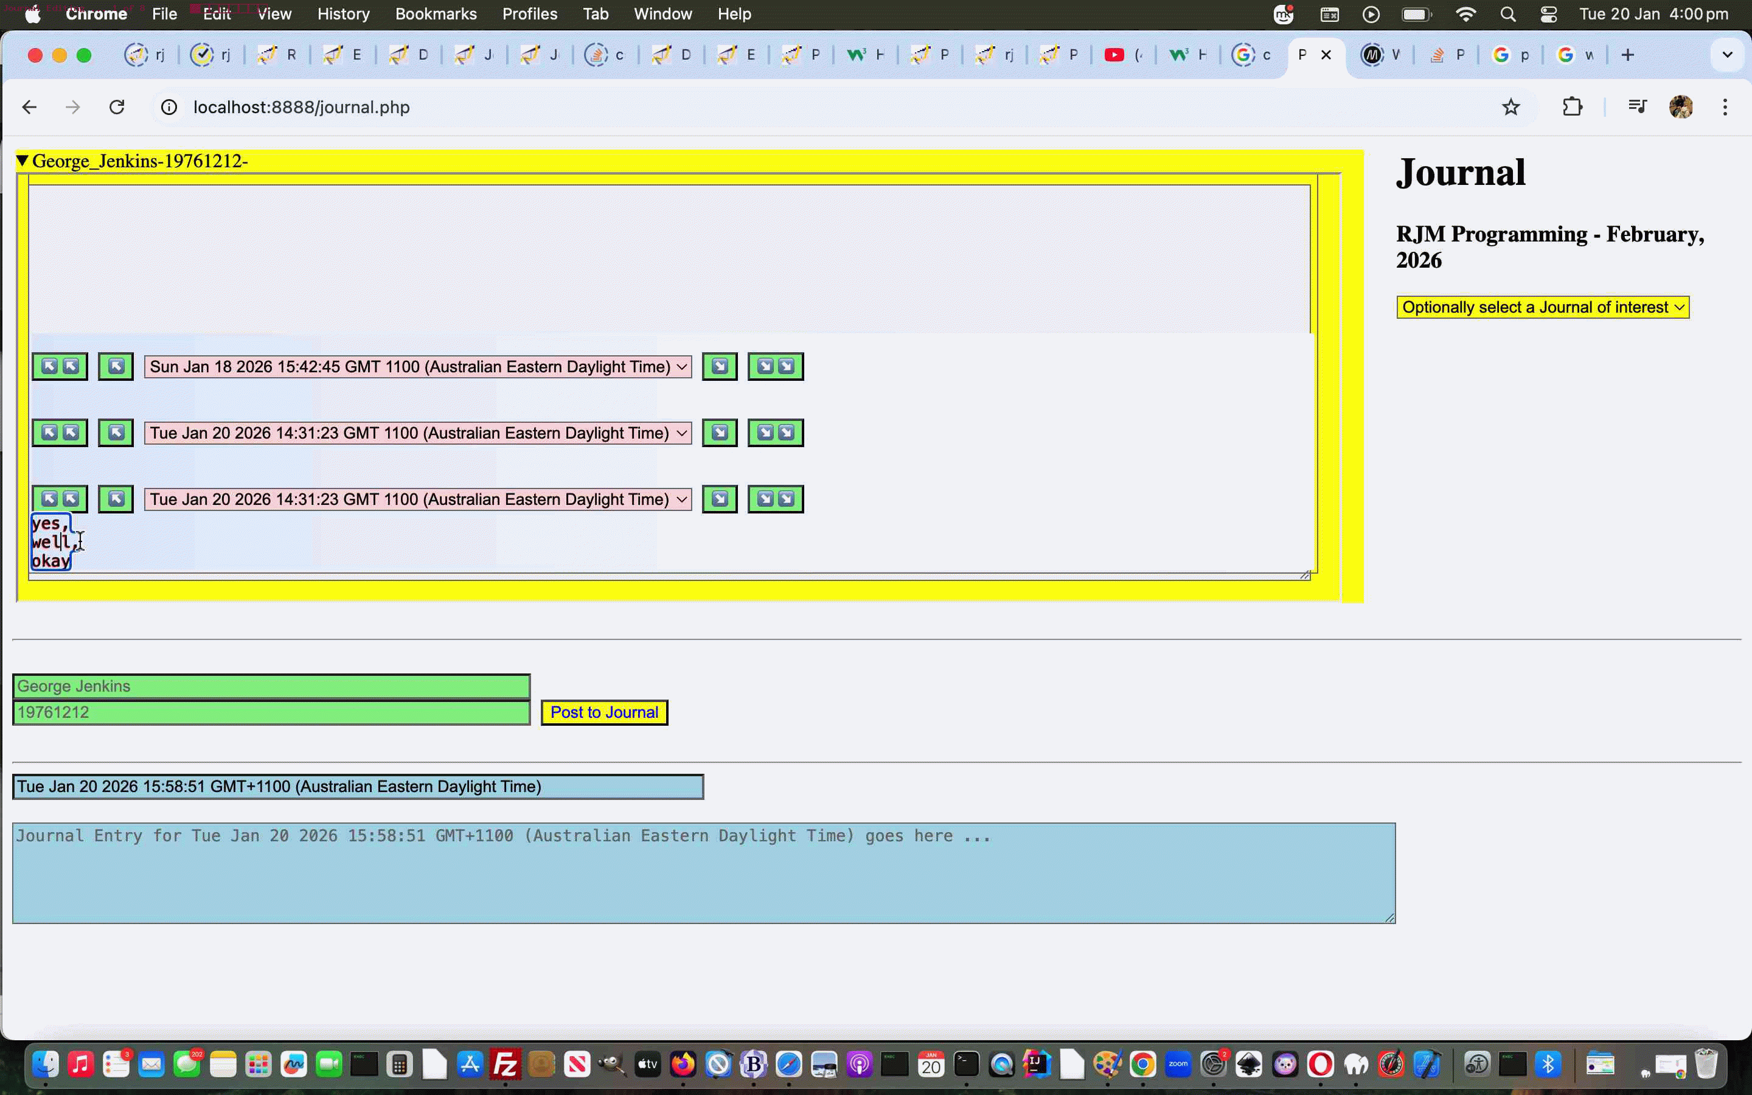
Task: Open Zoom from the Dock
Action: coord(1178,1063)
